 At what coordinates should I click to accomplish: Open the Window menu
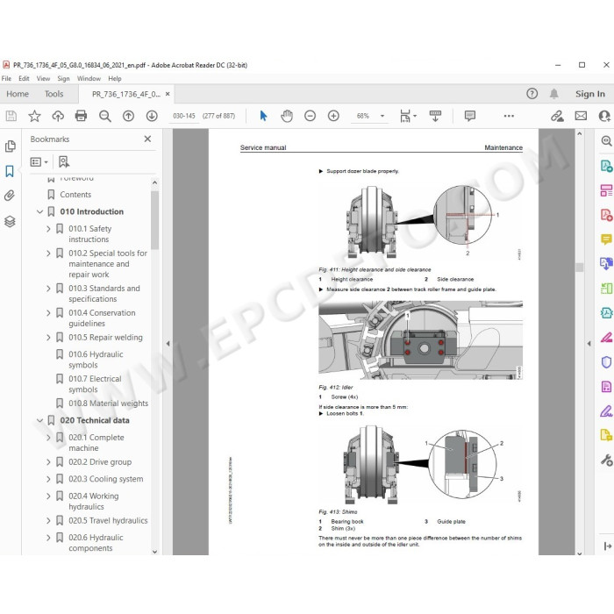[89, 78]
